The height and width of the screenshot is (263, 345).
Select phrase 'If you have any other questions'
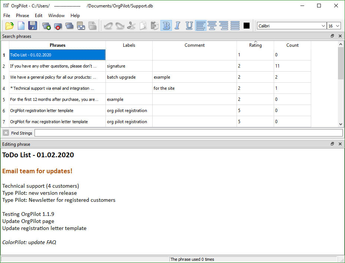pyautogui.click(x=58, y=66)
